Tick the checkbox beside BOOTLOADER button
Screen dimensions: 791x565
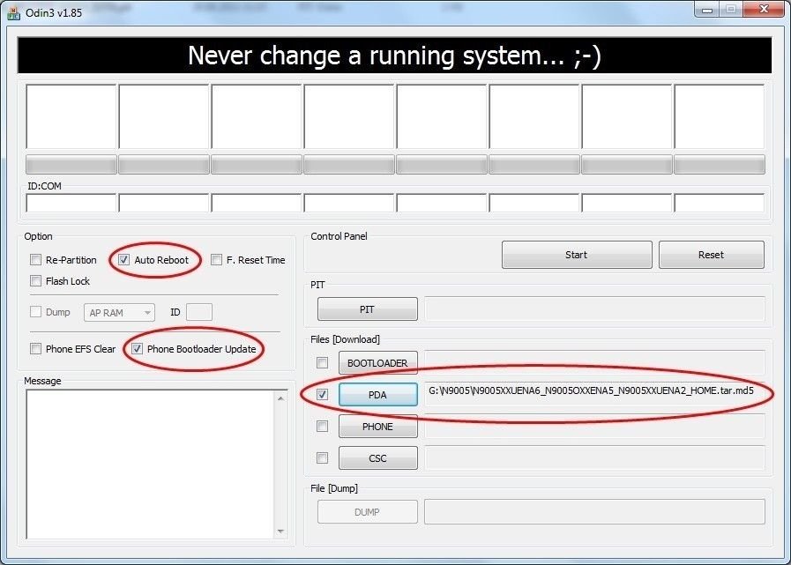322,362
